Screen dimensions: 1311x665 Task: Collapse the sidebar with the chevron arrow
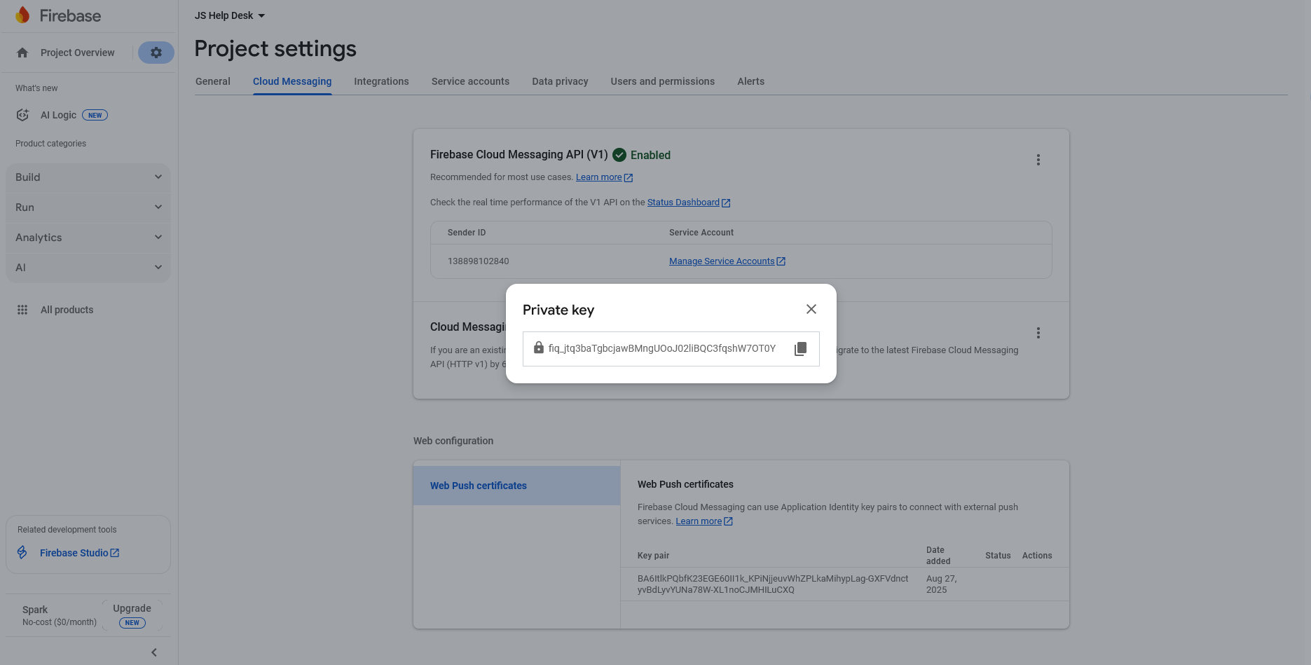point(154,652)
